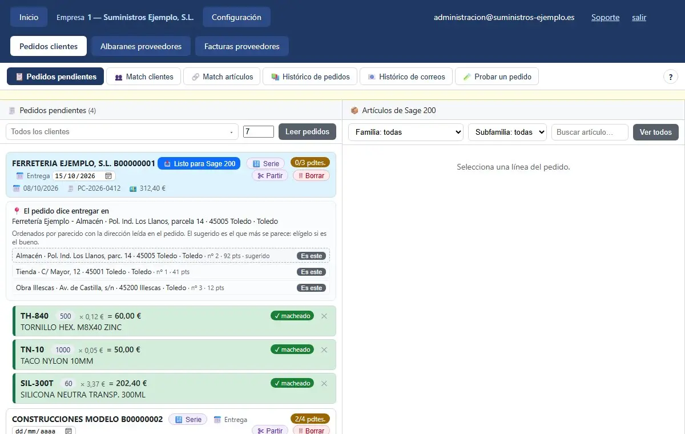Click the Empresa 1 — Suministros Ejemplo, S.L. label

(125, 17)
